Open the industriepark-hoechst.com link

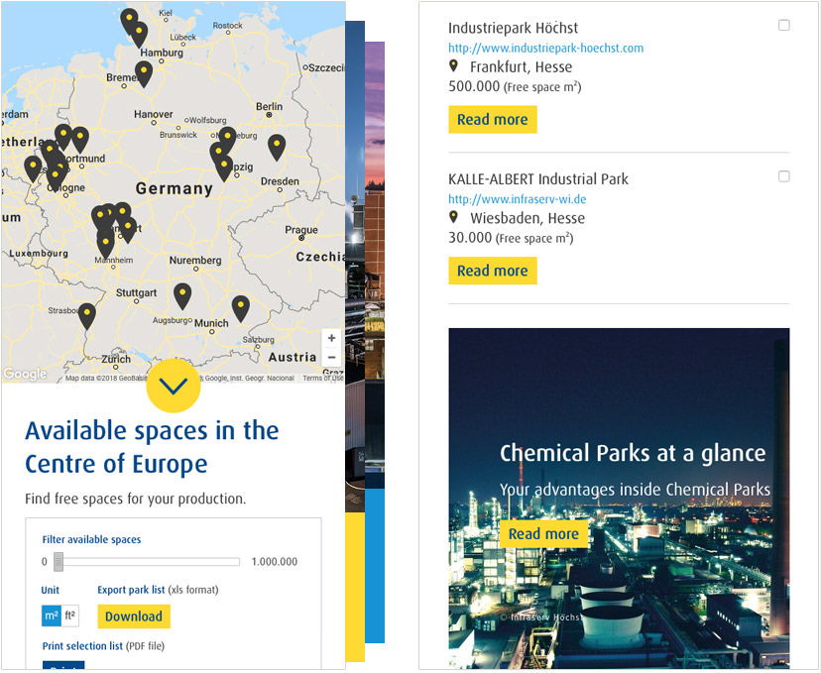tap(545, 49)
